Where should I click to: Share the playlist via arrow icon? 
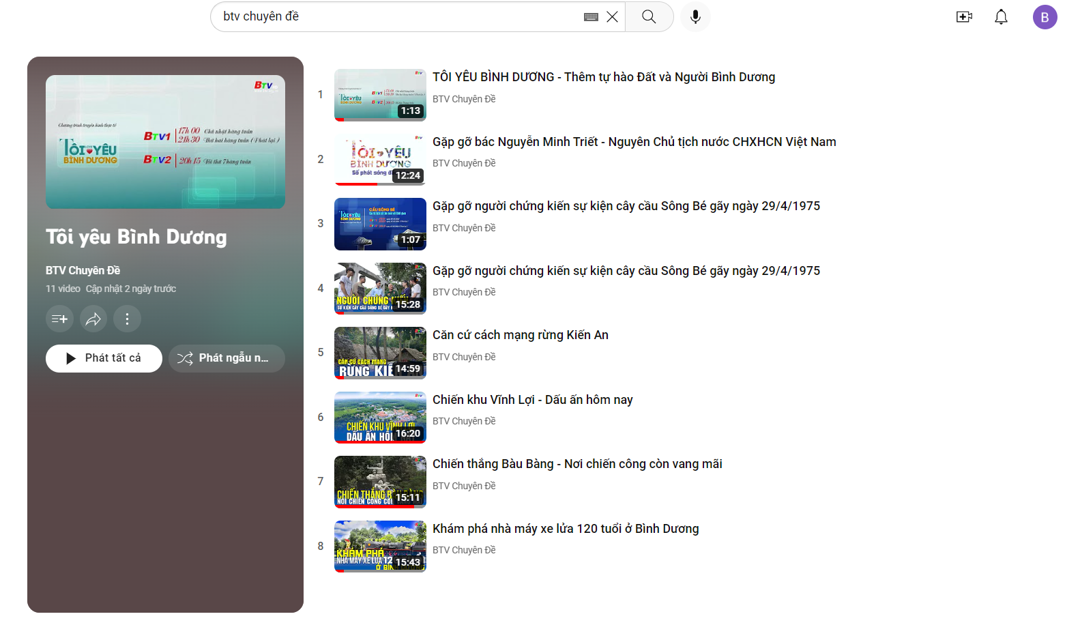coord(93,319)
